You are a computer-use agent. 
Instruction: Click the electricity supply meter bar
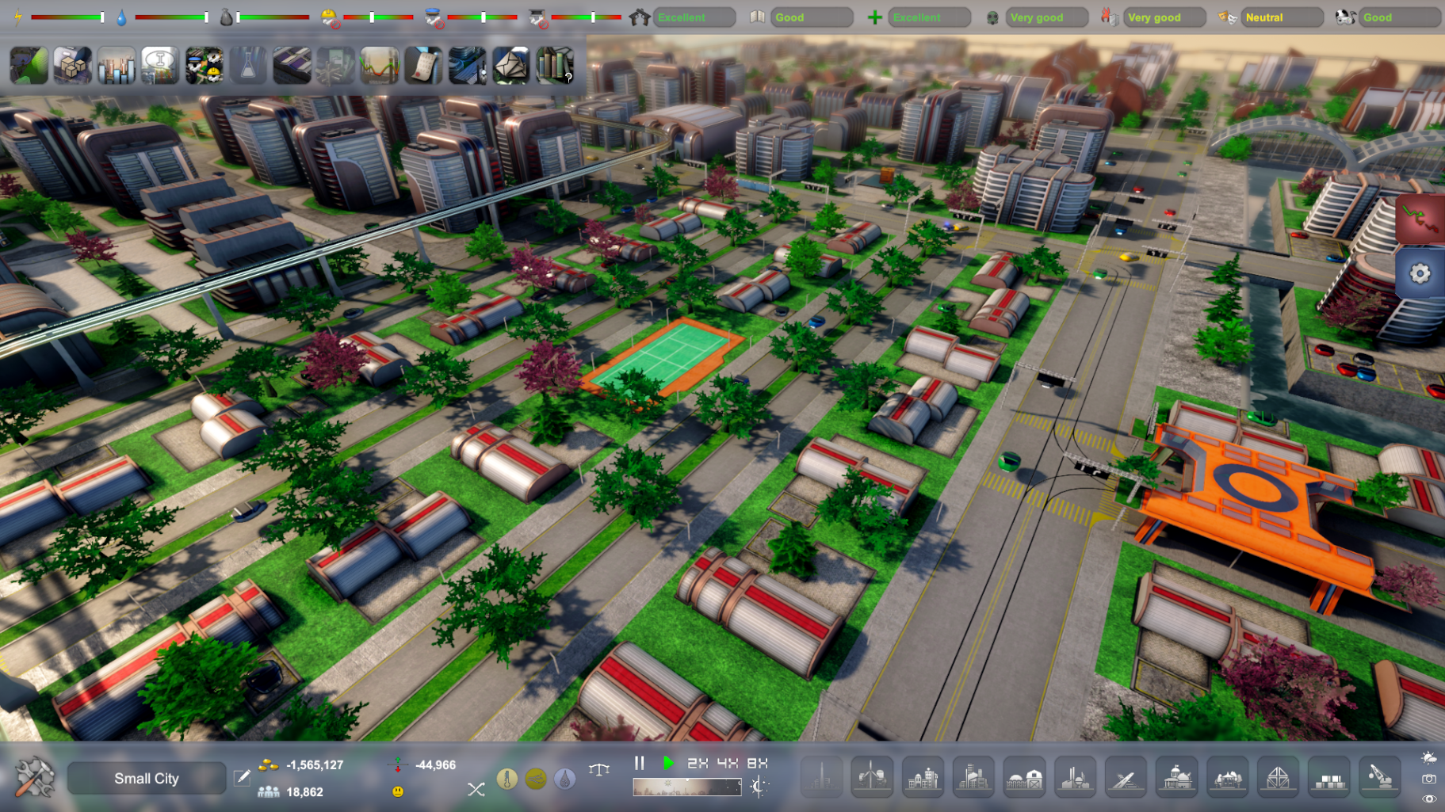coord(67,17)
